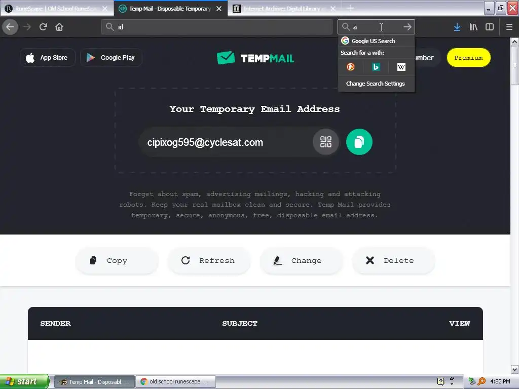Show the email QR code icon
Viewport: 519px width, 389px height.
point(326,142)
